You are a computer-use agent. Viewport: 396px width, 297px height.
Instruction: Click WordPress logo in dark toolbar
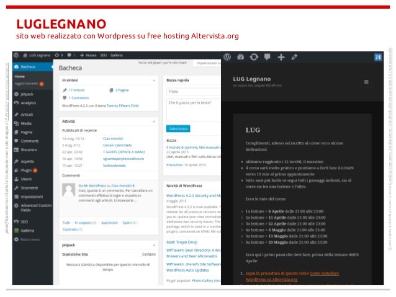click(227, 57)
